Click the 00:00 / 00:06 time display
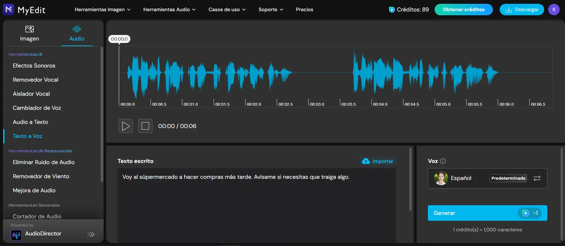565x246 pixels. (177, 126)
